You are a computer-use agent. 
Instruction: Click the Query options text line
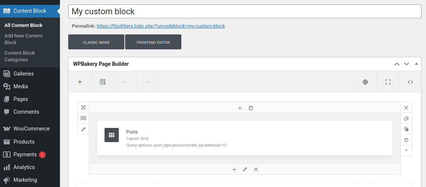(176, 145)
